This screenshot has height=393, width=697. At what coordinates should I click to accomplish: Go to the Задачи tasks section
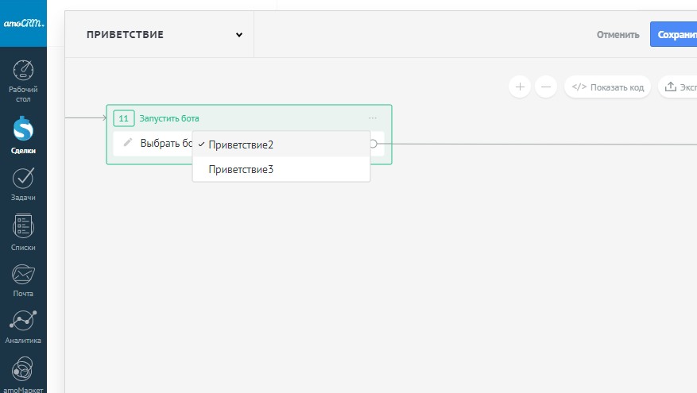point(23,179)
